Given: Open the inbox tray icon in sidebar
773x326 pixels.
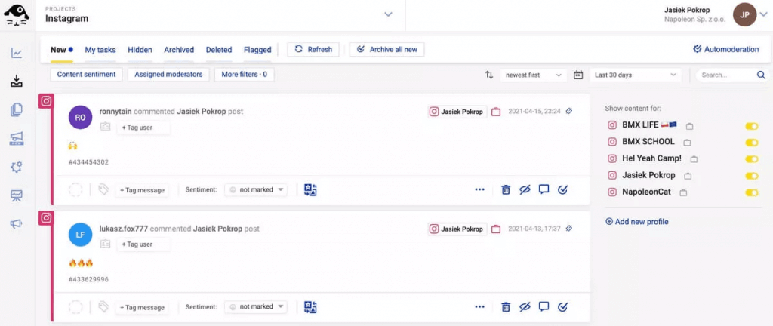Looking at the screenshot, I should click(x=17, y=81).
